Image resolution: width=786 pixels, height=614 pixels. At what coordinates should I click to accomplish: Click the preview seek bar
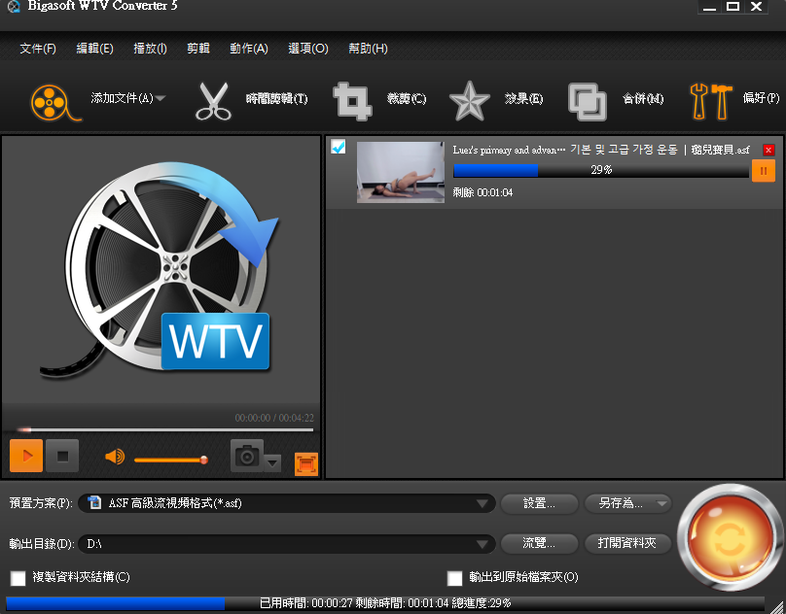(x=165, y=429)
